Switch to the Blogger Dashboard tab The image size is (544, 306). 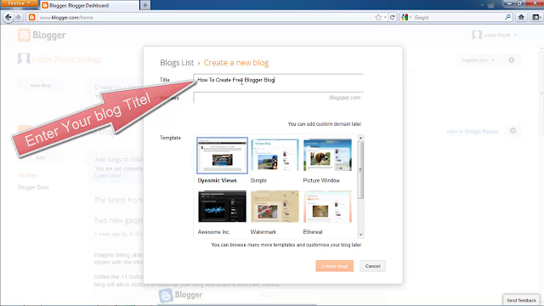point(89,5)
